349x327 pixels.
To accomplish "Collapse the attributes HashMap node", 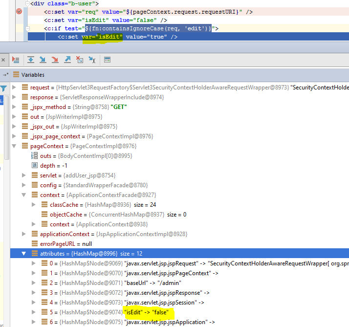I will (24, 254).
